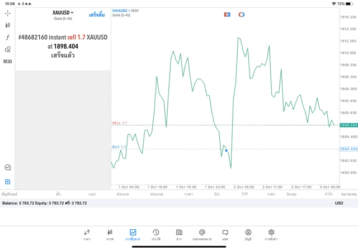Open the Mailbox @ tab
Screen dimensions: 358x250
202,235
